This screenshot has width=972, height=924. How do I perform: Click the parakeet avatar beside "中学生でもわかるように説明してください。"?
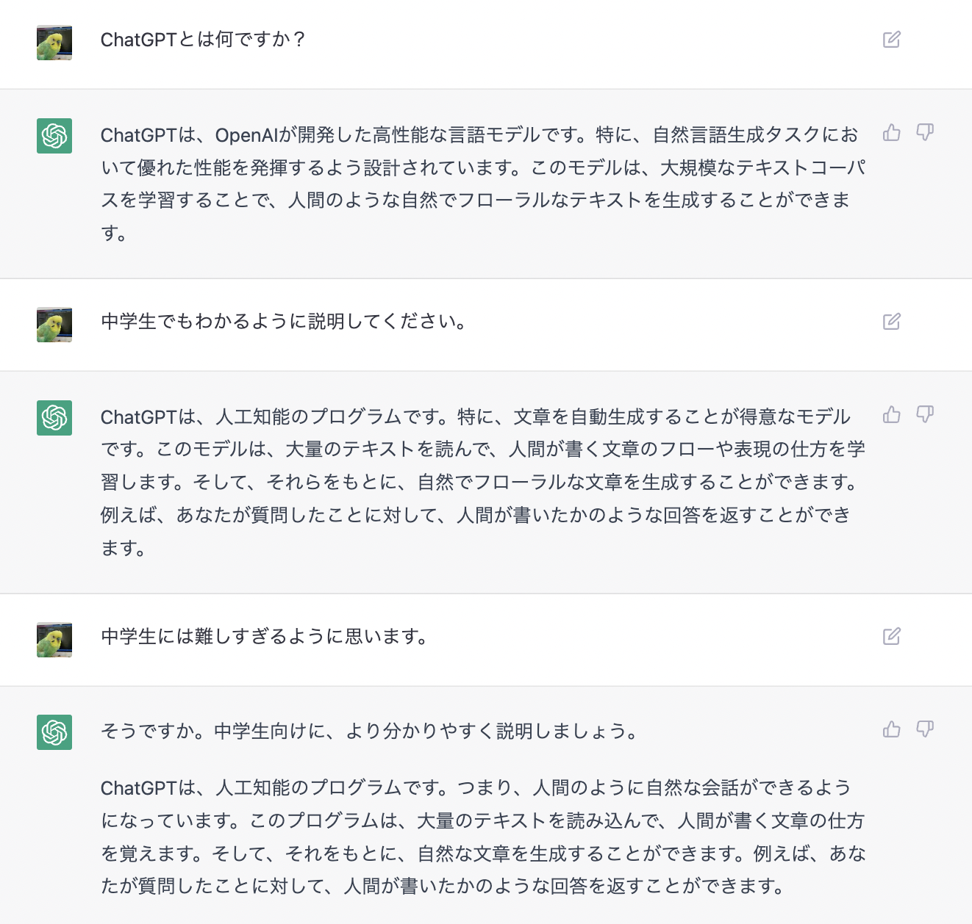click(54, 325)
